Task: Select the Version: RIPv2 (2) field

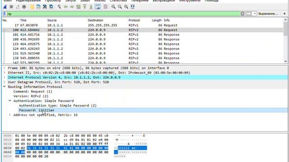Action: coord(31,96)
